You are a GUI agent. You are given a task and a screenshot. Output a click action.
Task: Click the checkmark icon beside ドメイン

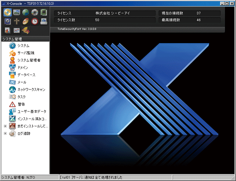[x=12, y=68]
